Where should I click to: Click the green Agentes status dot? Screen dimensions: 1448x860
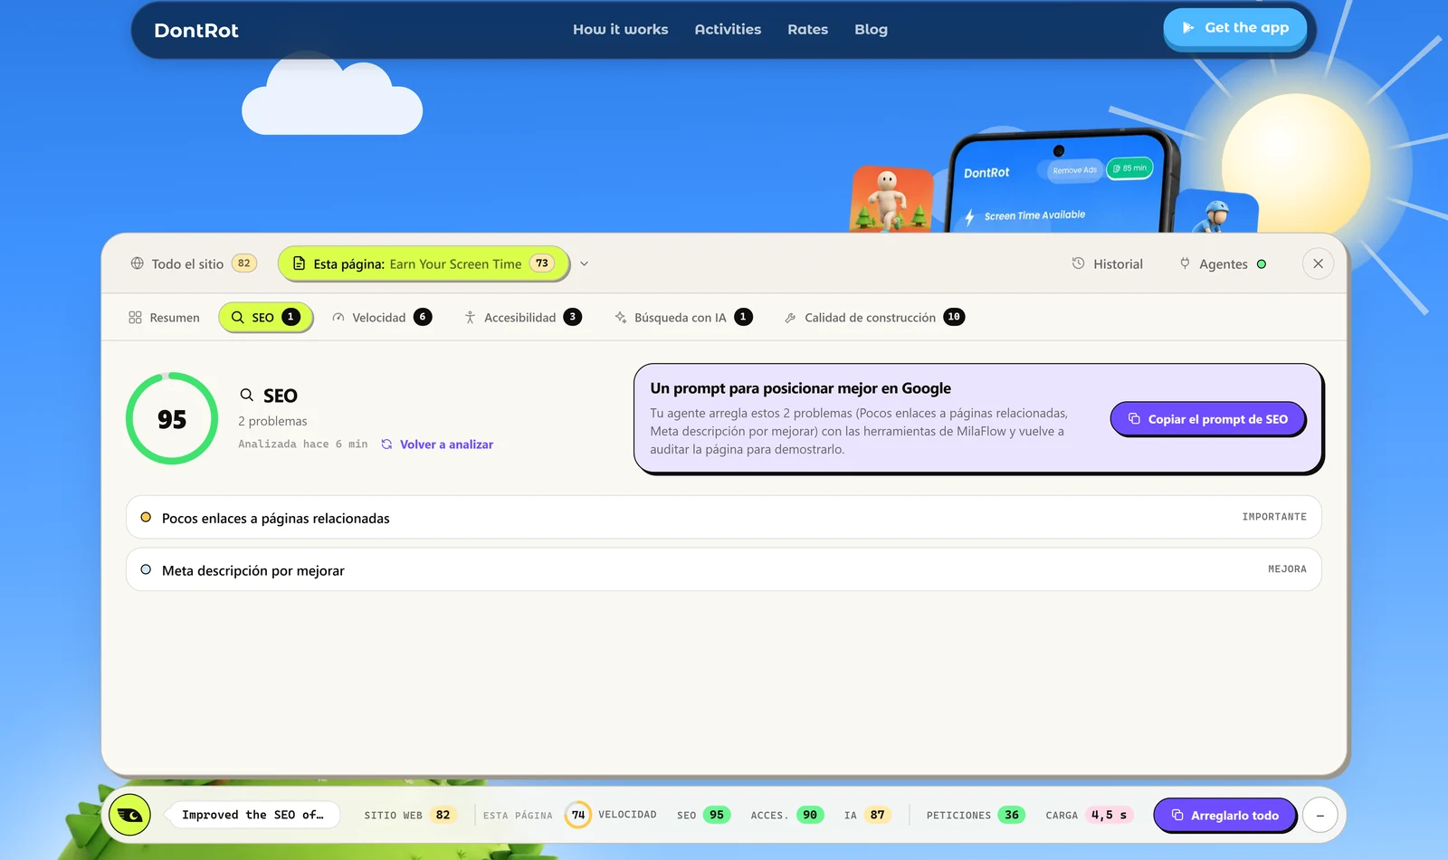pyautogui.click(x=1262, y=264)
